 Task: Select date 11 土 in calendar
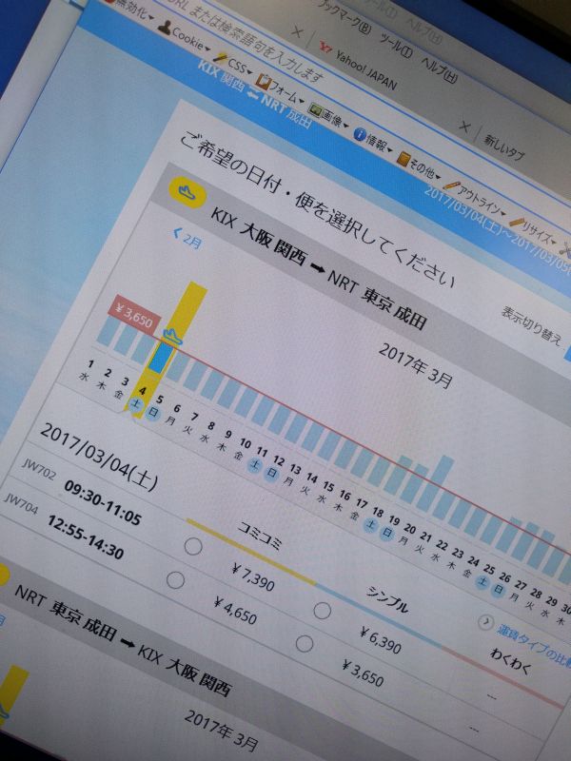coord(258,459)
